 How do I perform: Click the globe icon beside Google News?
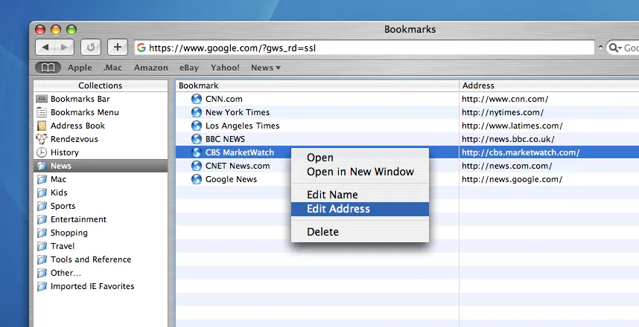(x=197, y=179)
